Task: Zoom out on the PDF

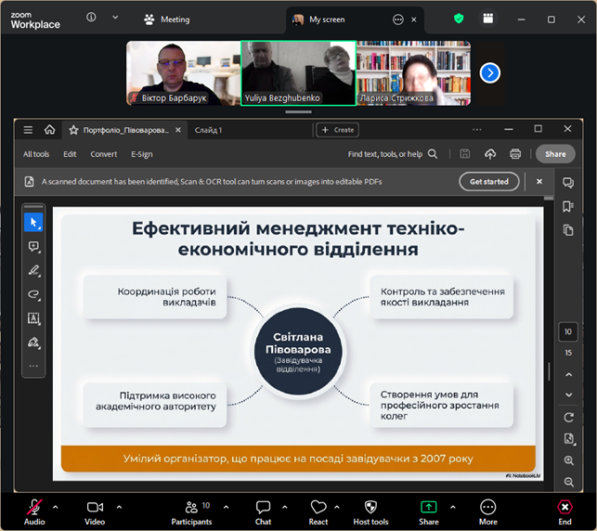Action: coord(569,483)
